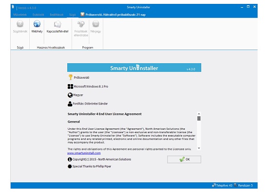Image resolution: width=268 pixels, height=192 pixels.
Task: Click the person icon beside Fordítás
Action: (70, 104)
